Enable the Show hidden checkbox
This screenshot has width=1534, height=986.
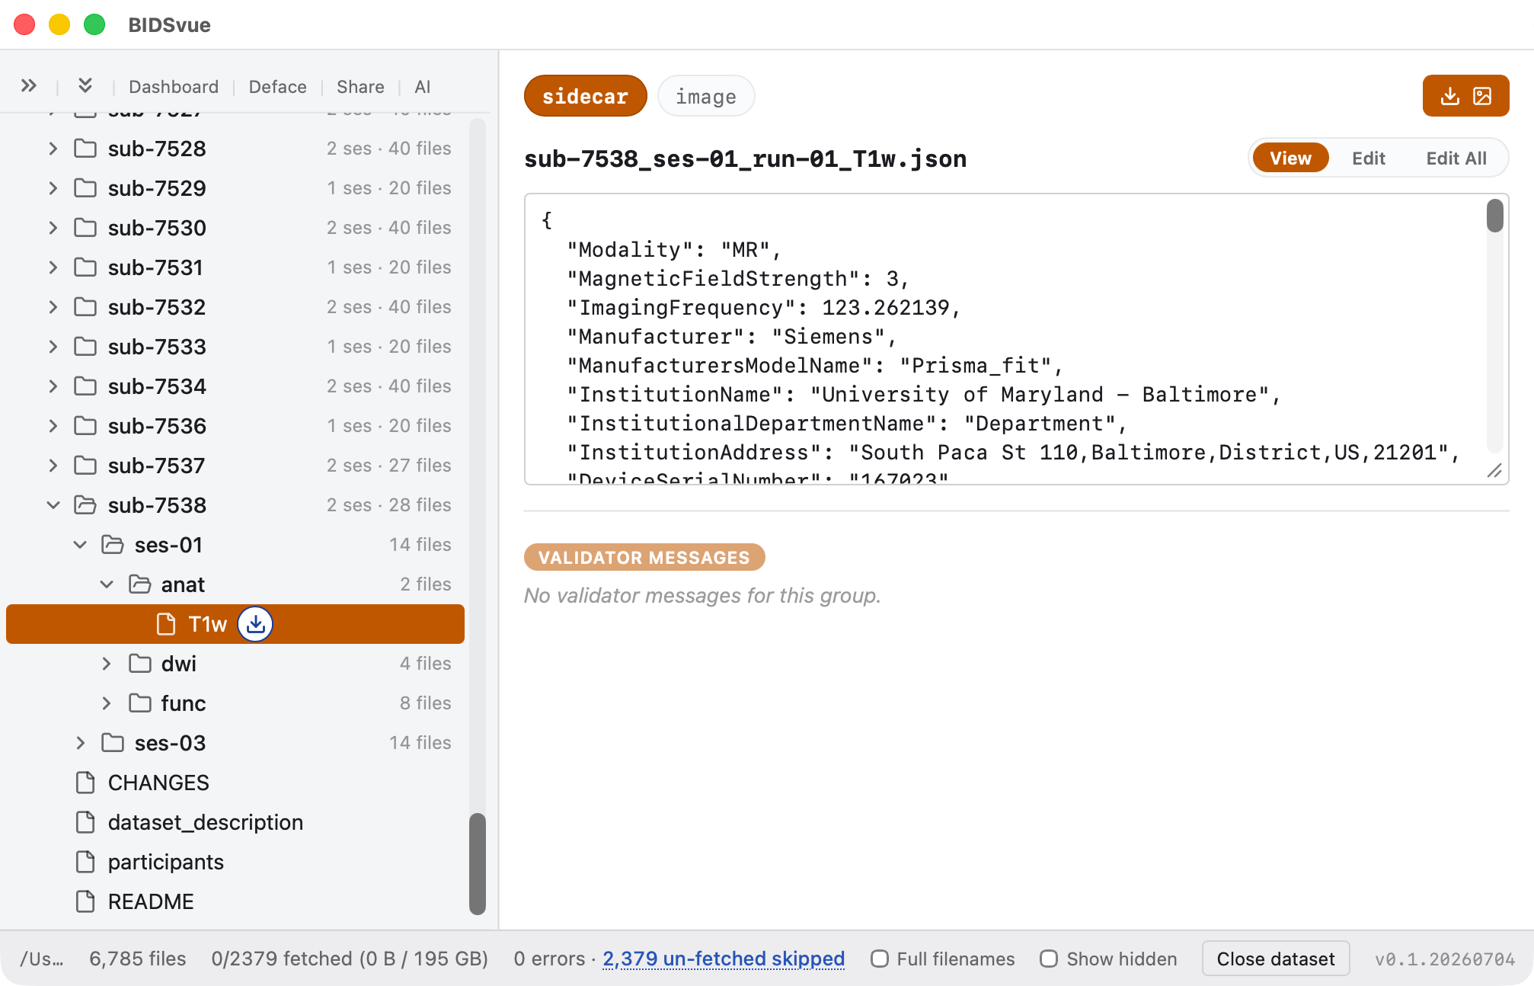click(x=1049, y=959)
